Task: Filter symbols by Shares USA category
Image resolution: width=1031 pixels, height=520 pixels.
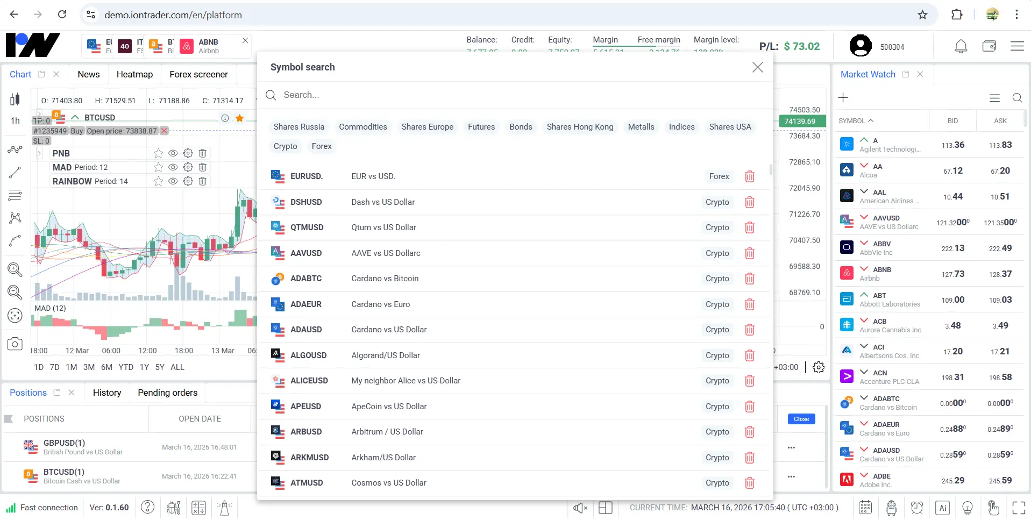Action: pyautogui.click(x=729, y=127)
